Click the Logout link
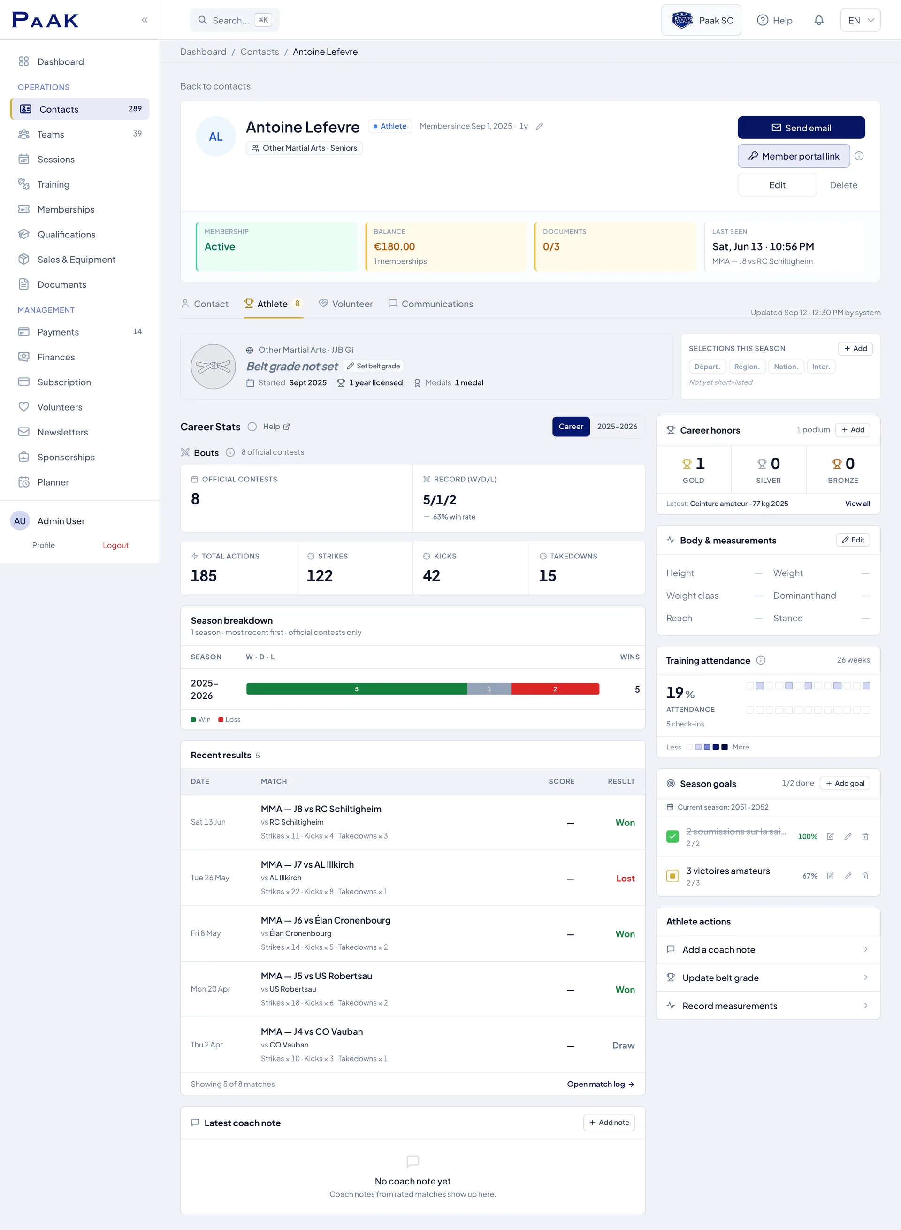This screenshot has width=901, height=1230. tap(115, 545)
